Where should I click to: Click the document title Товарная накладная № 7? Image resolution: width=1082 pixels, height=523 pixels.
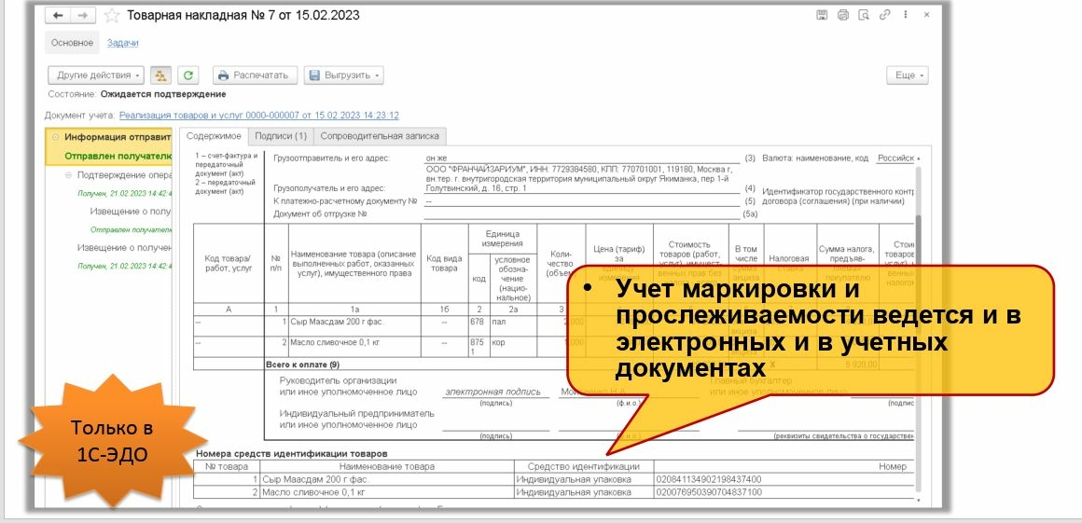pyautogui.click(x=243, y=15)
